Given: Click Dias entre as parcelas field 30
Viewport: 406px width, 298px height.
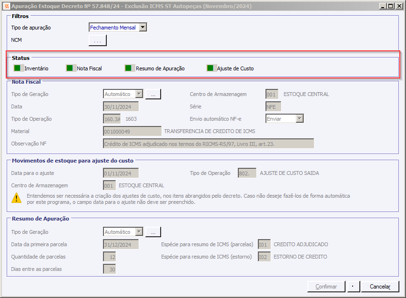Looking at the screenshot, I should [x=109, y=269].
